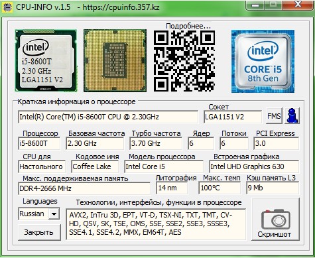Click the FMS button

click(274, 115)
